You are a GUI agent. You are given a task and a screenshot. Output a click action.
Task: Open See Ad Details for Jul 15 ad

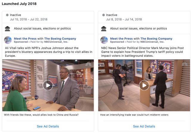[x=48, y=126]
